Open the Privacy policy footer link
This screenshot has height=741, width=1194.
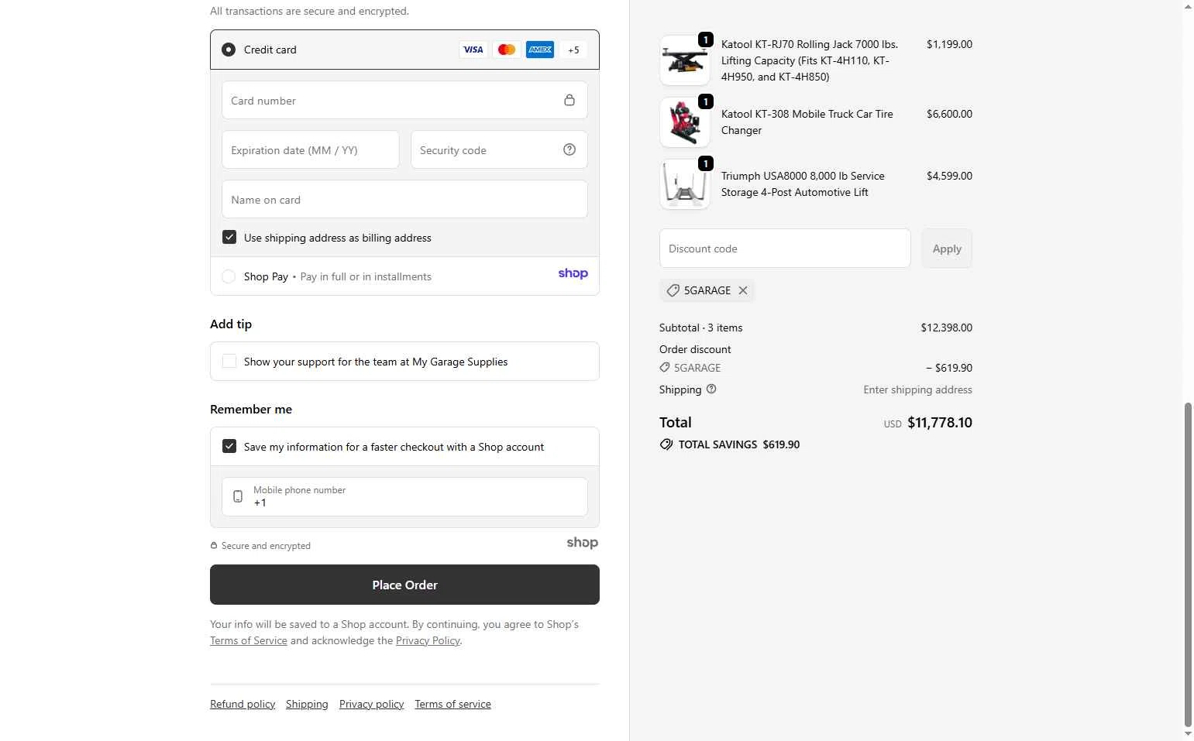coord(371,704)
